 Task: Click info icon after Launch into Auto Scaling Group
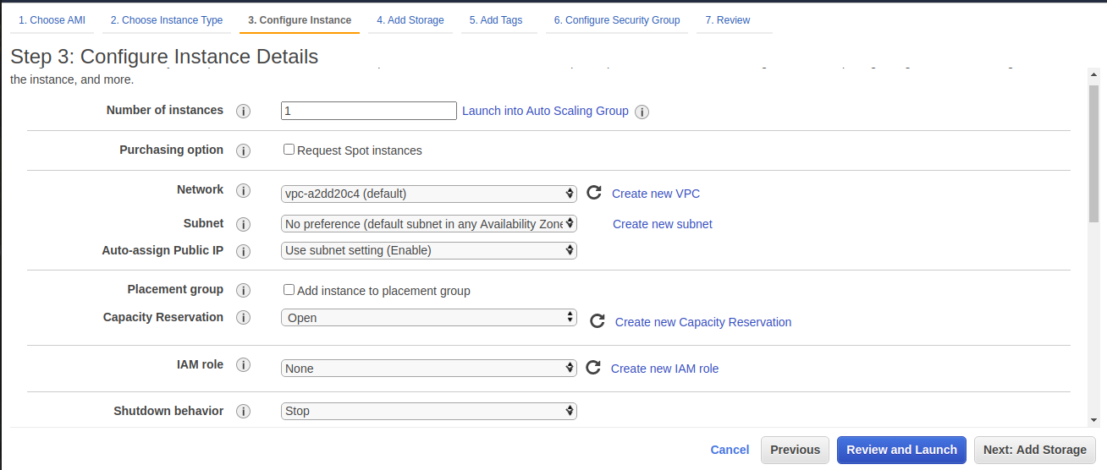(642, 112)
